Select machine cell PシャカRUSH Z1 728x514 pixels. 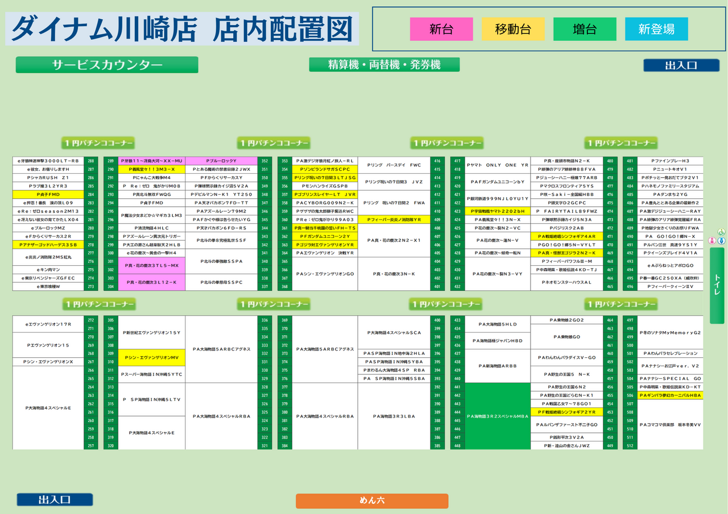pyautogui.click(x=48, y=178)
